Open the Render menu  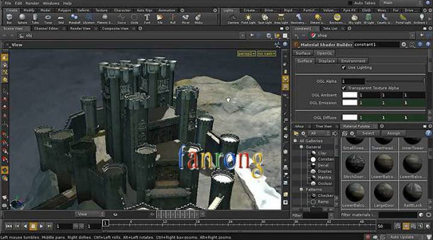[x=32, y=3]
